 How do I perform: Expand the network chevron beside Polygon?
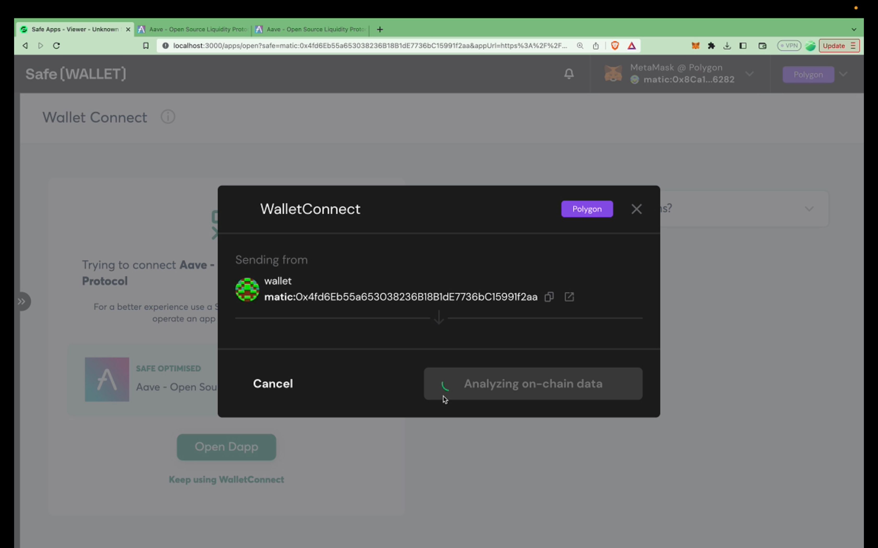[x=844, y=74]
